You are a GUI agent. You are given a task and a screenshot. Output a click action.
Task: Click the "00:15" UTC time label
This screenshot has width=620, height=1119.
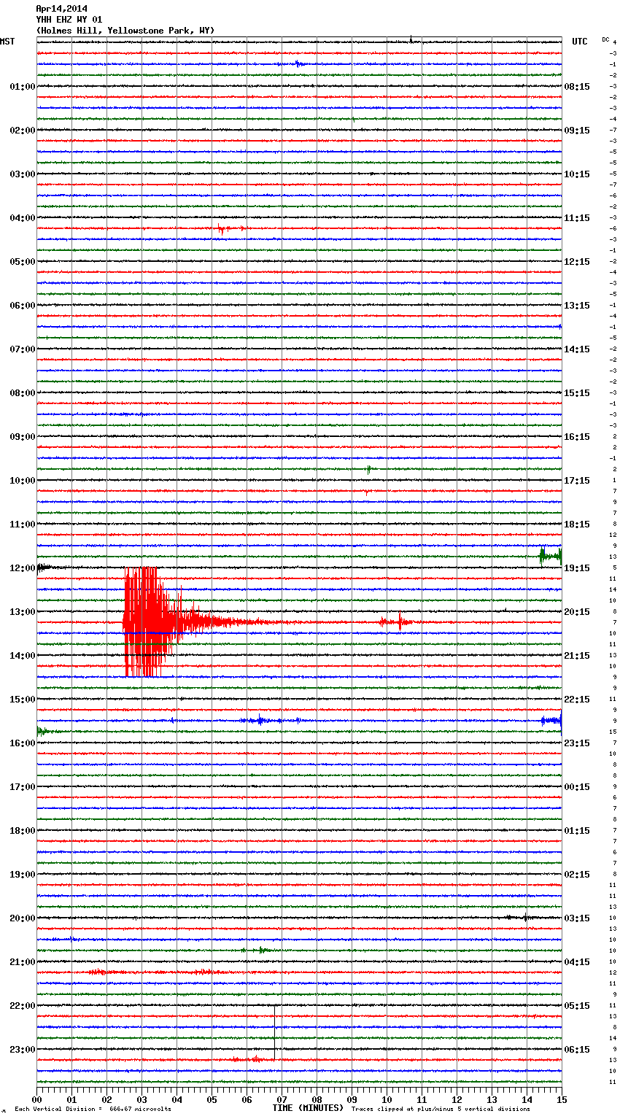577,787
